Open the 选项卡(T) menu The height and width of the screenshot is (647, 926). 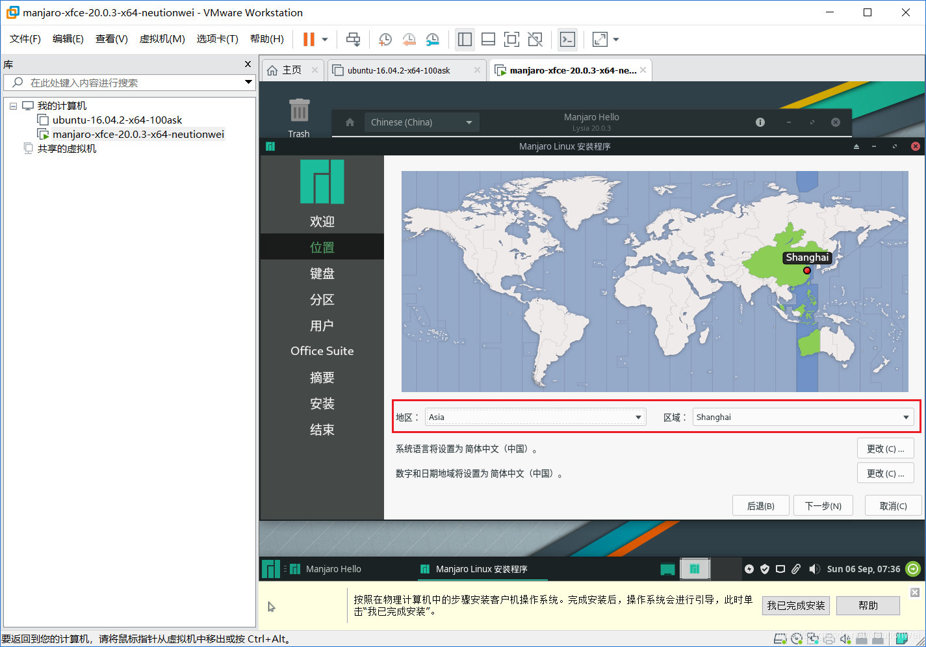pyautogui.click(x=218, y=39)
